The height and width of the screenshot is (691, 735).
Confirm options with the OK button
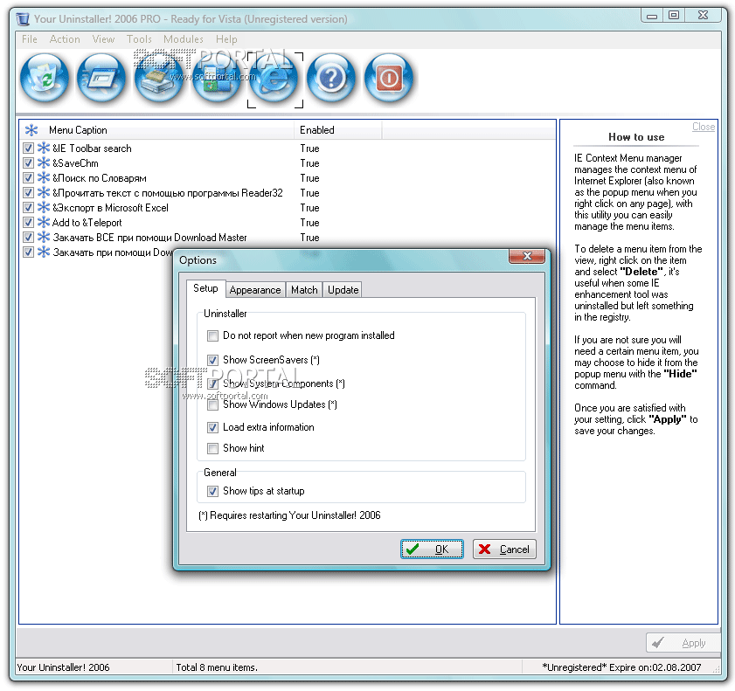pyautogui.click(x=432, y=549)
